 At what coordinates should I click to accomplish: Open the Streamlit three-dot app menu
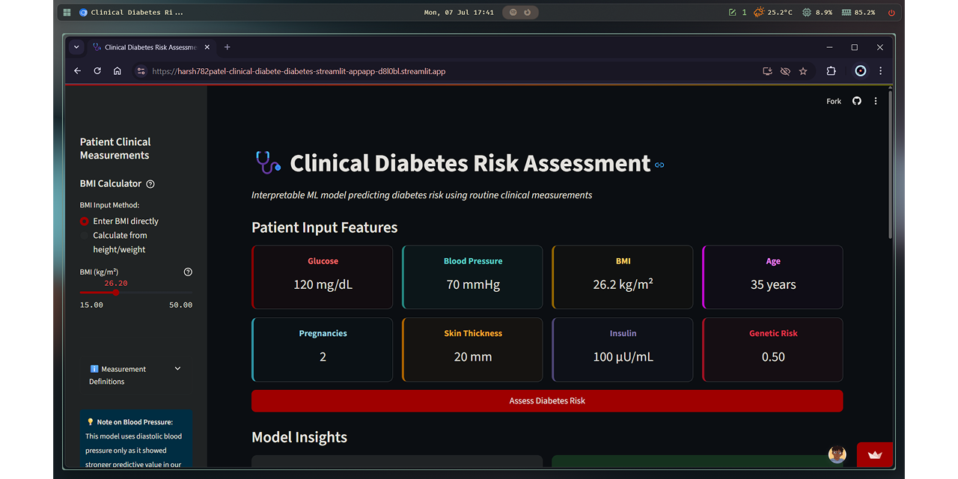(875, 100)
